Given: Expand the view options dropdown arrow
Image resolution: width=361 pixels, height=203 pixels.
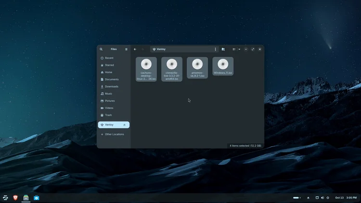Looking at the screenshot, I should point(239,49).
